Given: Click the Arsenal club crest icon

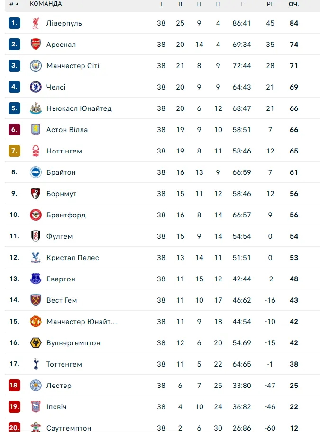Looking at the screenshot, I should (36, 45).
